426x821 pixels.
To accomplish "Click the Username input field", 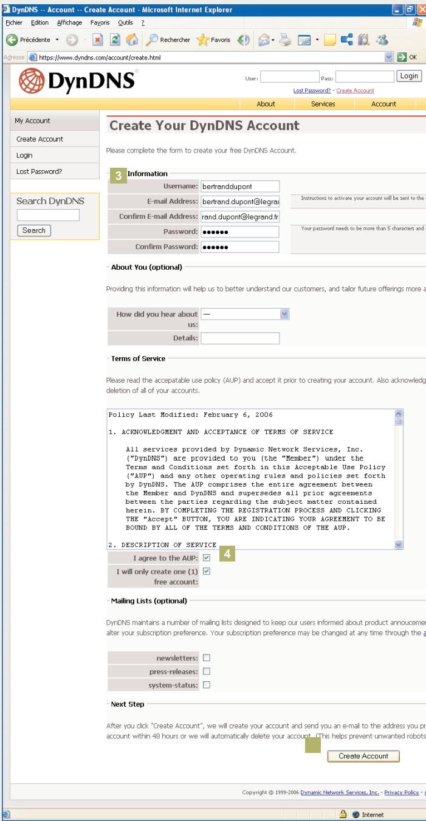I will (239, 186).
